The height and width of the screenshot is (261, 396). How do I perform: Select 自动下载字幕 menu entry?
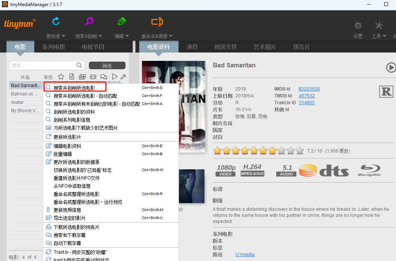[111, 243]
